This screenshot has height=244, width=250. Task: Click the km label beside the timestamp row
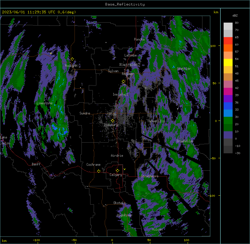pos(216,12)
